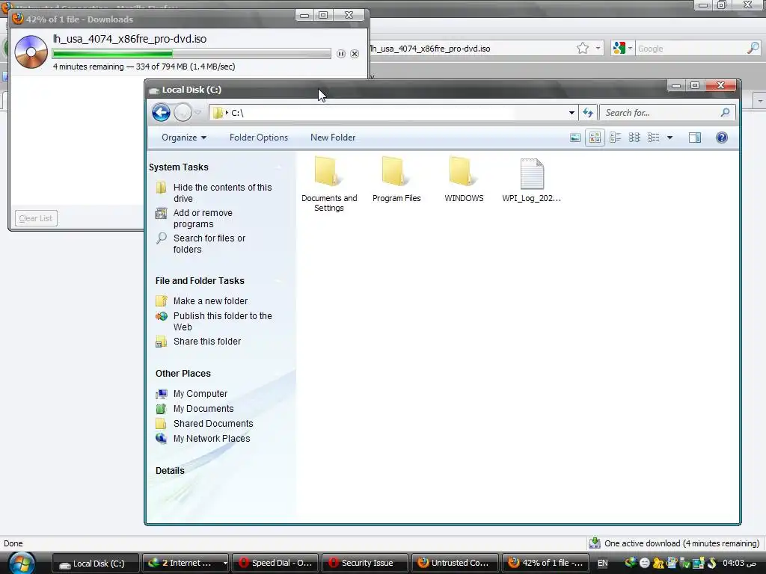Open Firefox URL bar dropdown arrow
This screenshot has width=766, height=574.
pyautogui.click(x=598, y=49)
